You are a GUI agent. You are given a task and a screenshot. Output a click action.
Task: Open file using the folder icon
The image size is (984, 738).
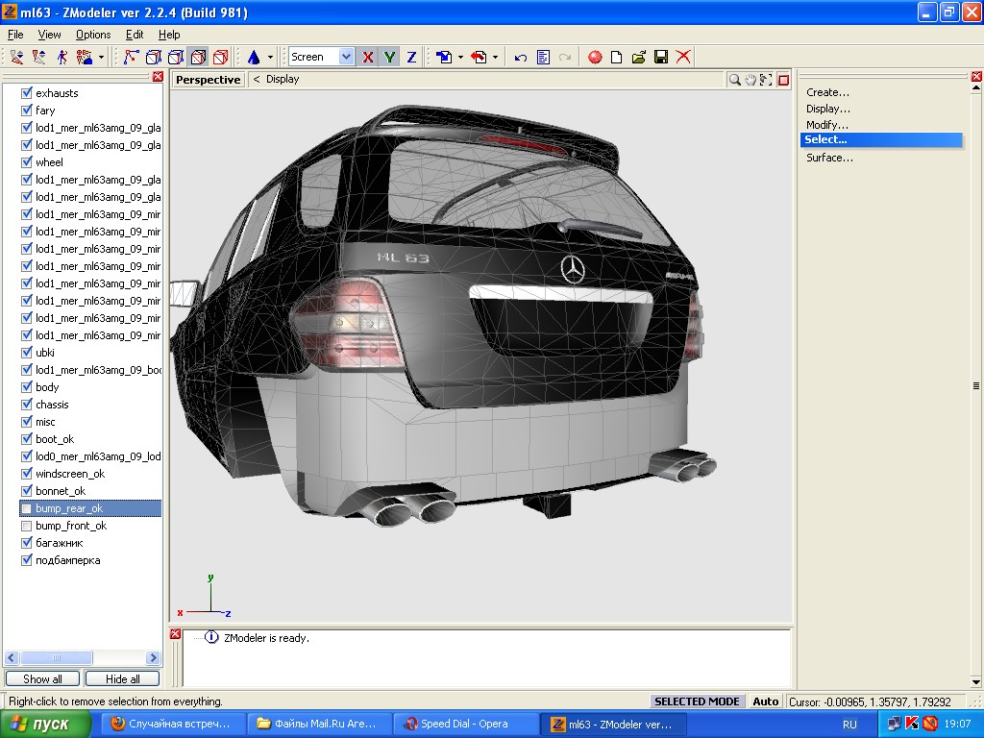pyautogui.click(x=639, y=57)
